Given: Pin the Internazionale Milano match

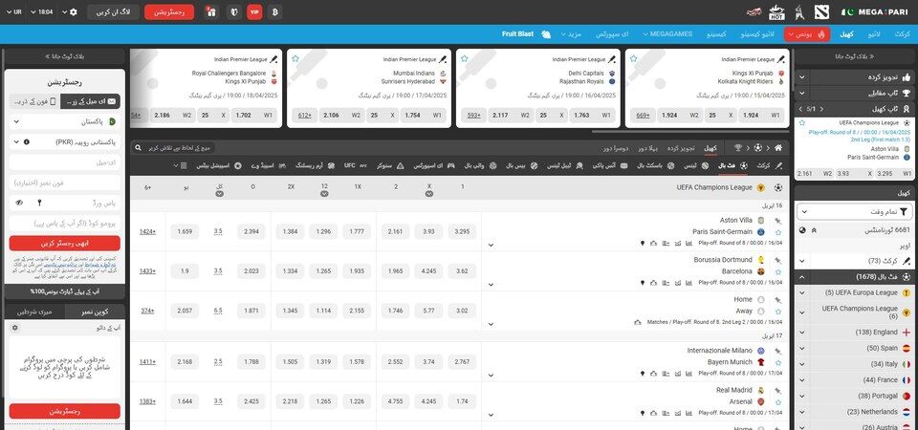Looking at the screenshot, I should point(778,351).
